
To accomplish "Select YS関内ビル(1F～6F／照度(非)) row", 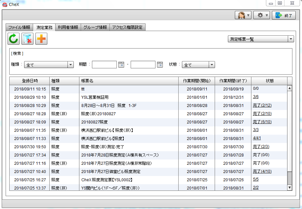I will tap(148, 188).
